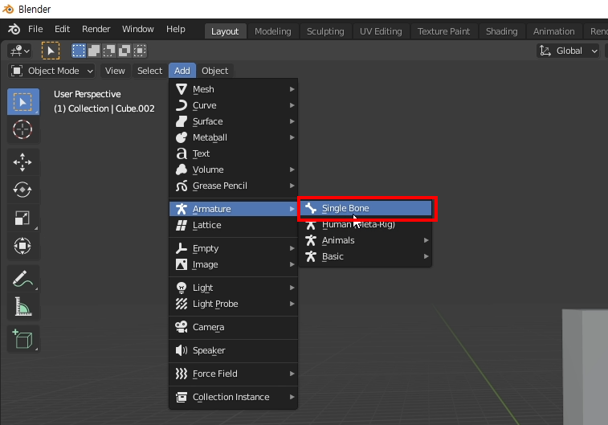
Task: Set selection mode to extend
Action: 94,51
